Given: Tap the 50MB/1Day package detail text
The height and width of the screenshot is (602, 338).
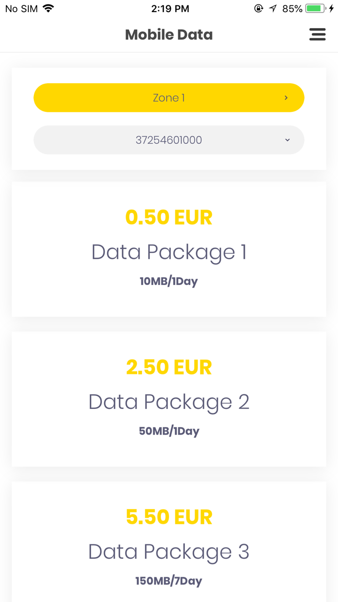Looking at the screenshot, I should pos(169,431).
